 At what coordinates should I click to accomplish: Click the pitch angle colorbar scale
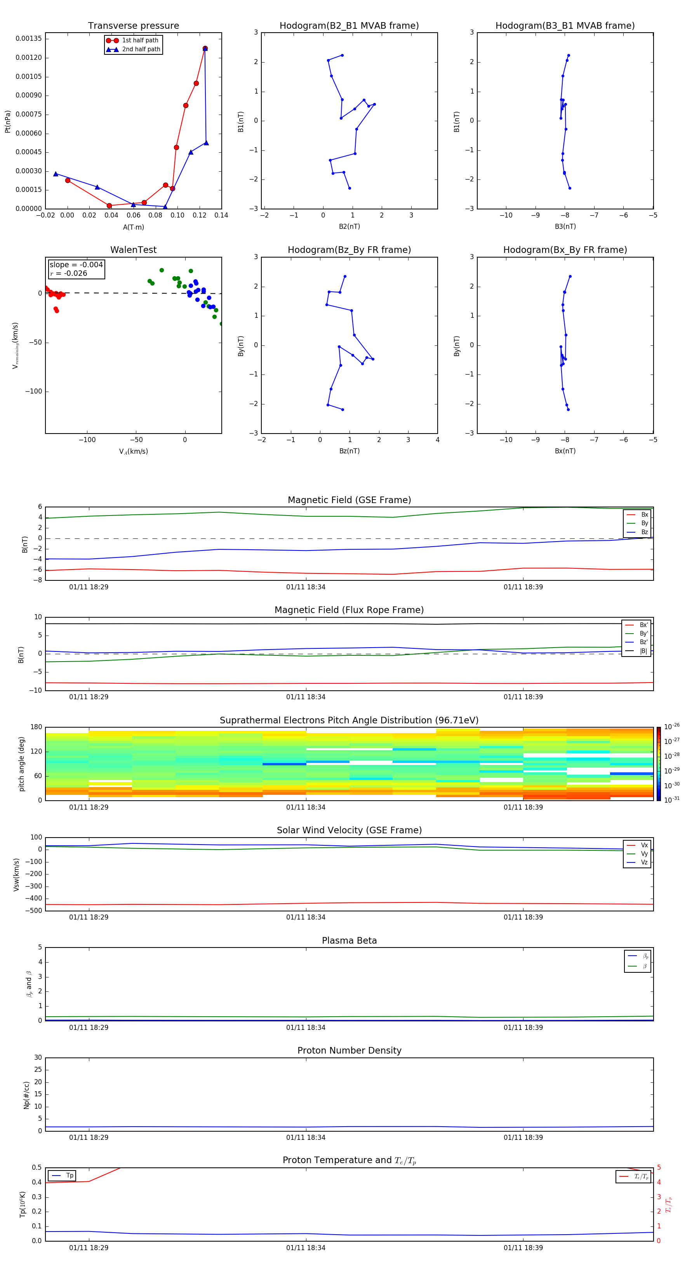point(659,764)
